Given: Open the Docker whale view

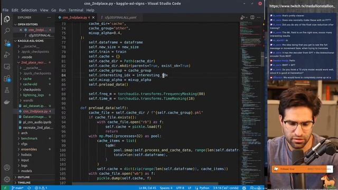Looking at the screenshot, I should pyautogui.click(x=7, y=102).
